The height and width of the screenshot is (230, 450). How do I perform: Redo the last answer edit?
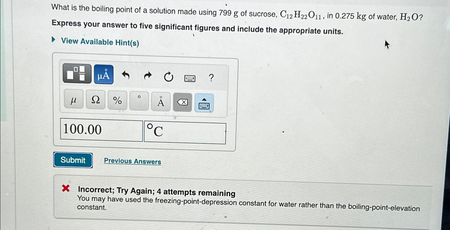pos(148,76)
